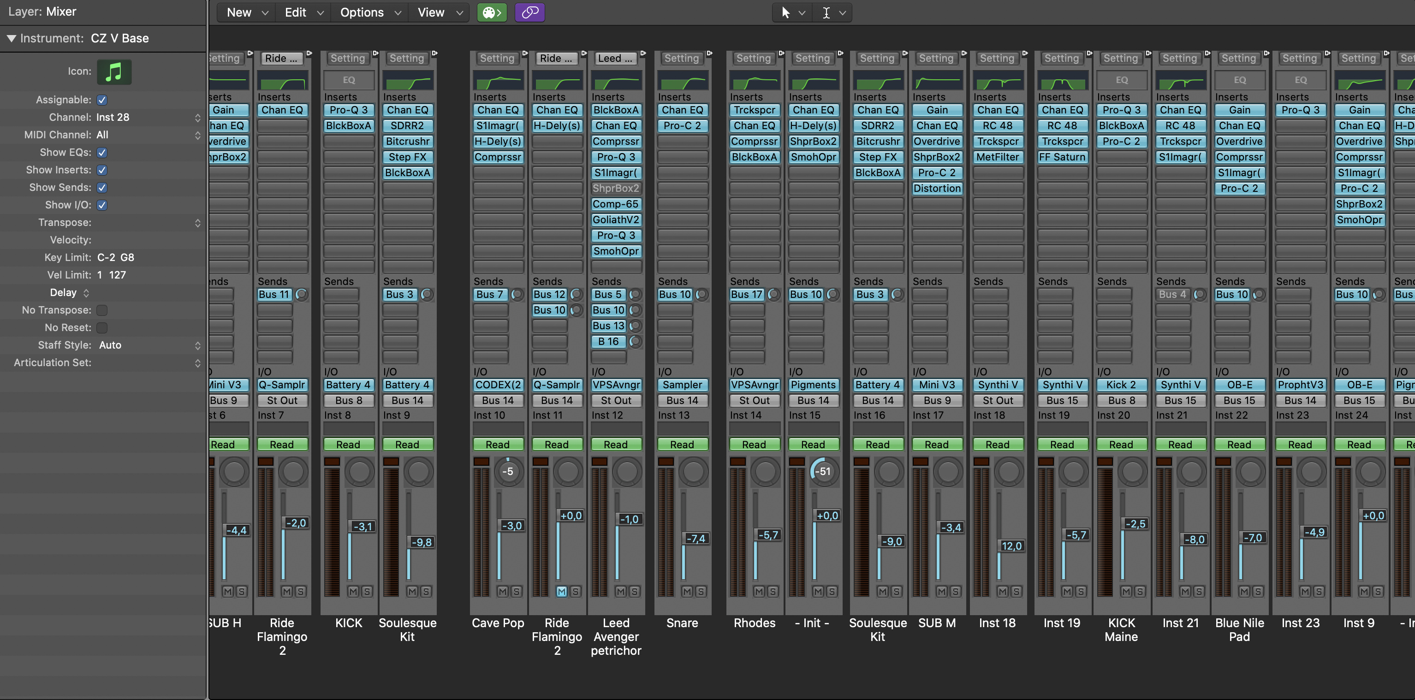Open the MIDI Channel All popup
Screen dimensions: 1415x700
[x=149, y=135]
